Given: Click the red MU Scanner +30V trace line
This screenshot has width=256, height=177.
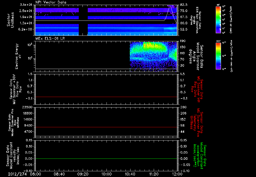Looking at the screenshot, I should tap(106, 97).
